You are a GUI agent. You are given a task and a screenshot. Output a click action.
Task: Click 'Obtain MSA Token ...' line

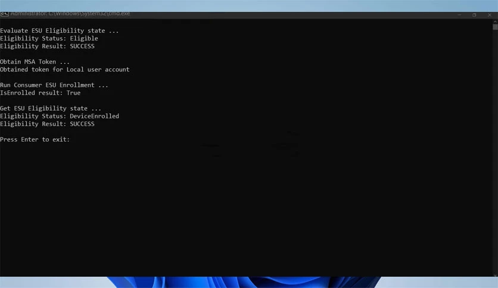[x=35, y=62]
